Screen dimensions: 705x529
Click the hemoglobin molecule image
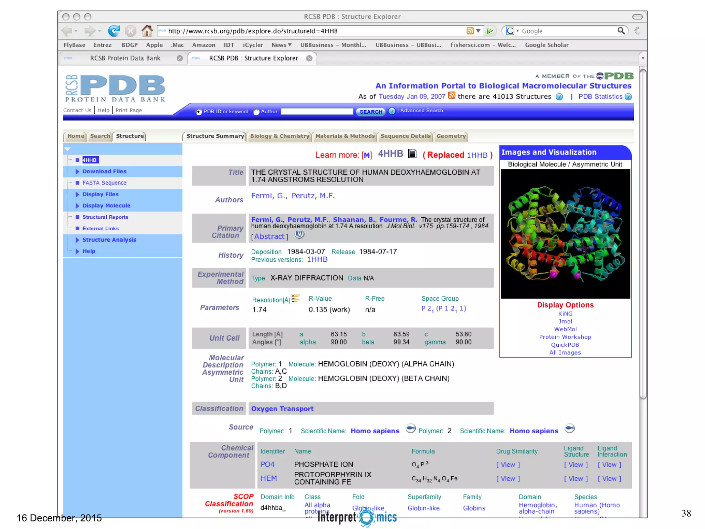click(565, 234)
